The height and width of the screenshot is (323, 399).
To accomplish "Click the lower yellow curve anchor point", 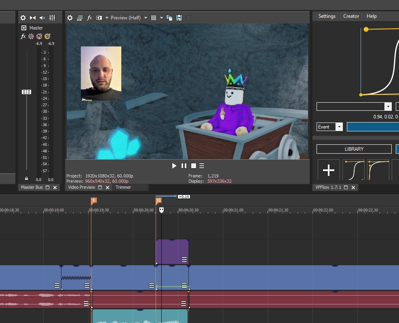I will pos(361,95).
